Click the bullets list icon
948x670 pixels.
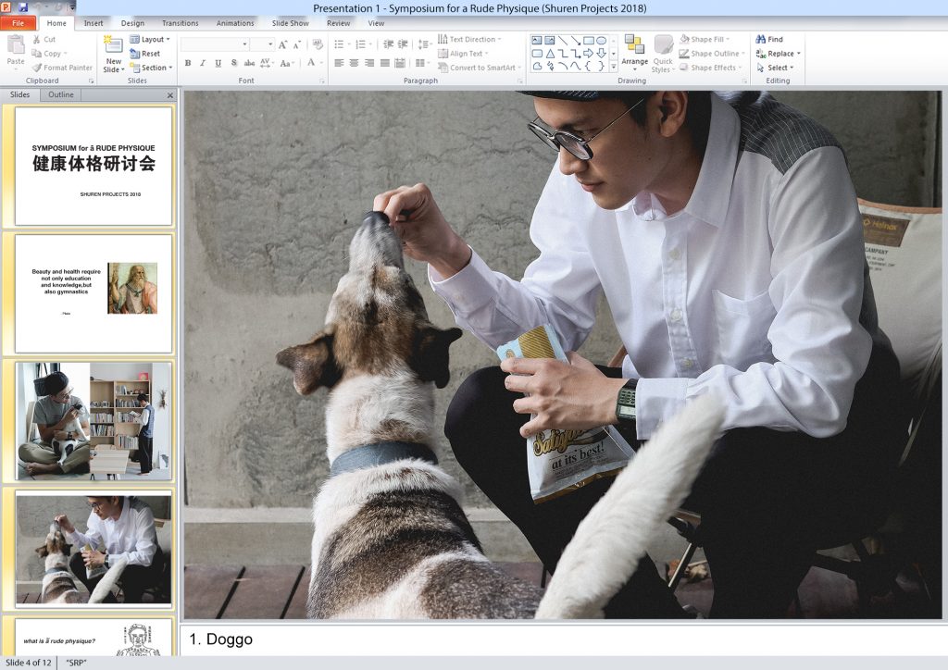(339, 43)
